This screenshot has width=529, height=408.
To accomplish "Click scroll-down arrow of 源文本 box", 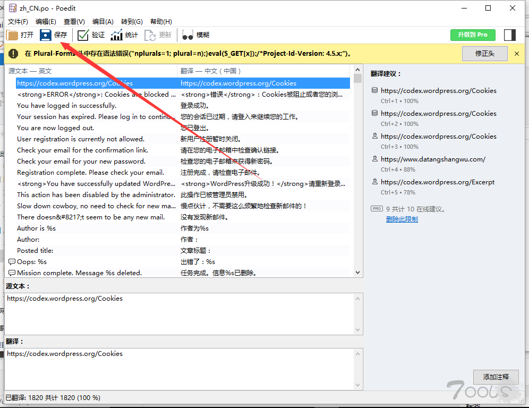I will [357, 330].
